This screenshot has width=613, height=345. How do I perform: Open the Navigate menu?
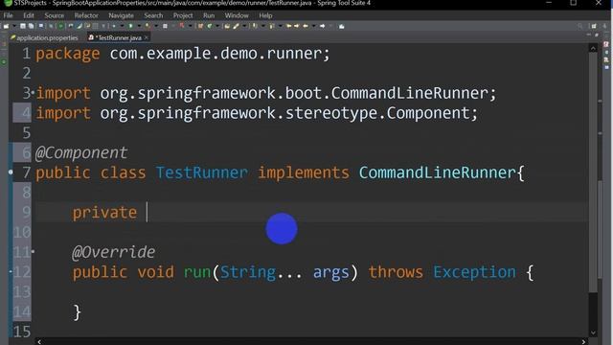coord(122,15)
